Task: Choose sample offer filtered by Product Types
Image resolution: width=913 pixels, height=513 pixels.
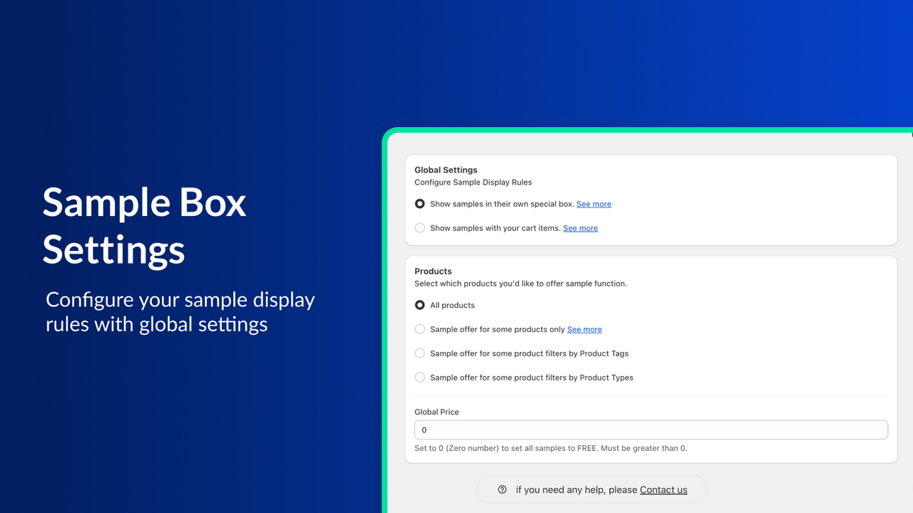Action: click(x=419, y=378)
